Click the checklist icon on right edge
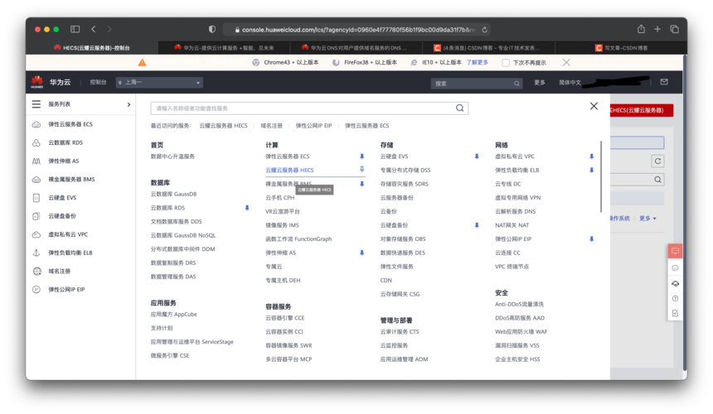The height and width of the screenshot is (414, 713). [x=675, y=313]
